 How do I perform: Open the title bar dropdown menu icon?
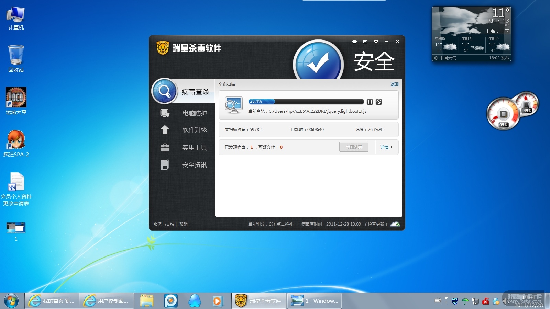click(365, 42)
